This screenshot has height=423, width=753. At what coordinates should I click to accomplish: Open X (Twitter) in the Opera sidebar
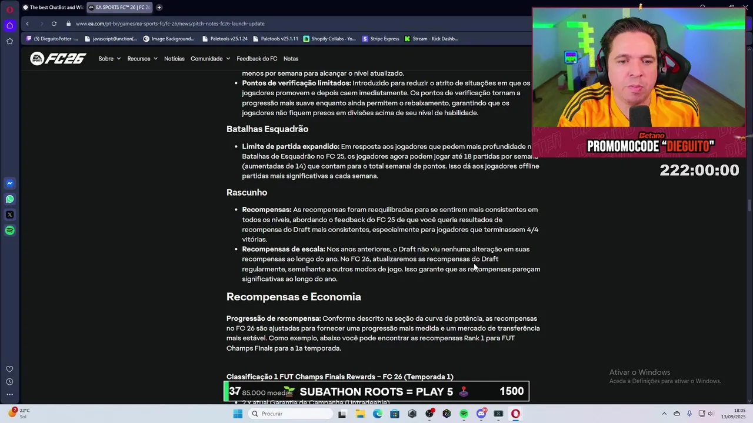click(9, 215)
